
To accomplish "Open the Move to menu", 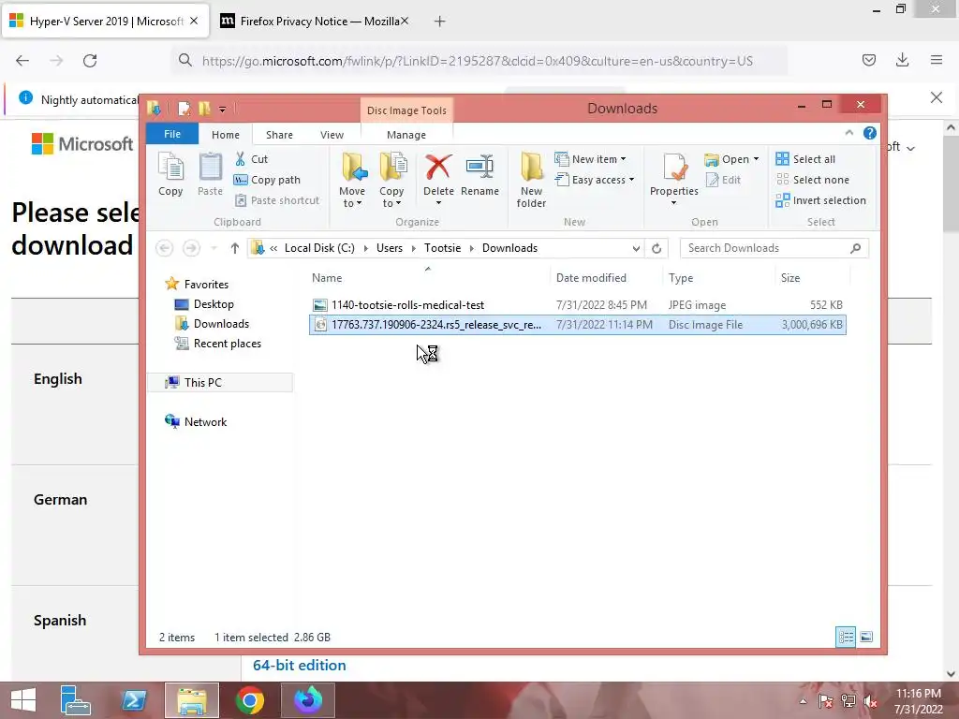I will tap(352, 181).
